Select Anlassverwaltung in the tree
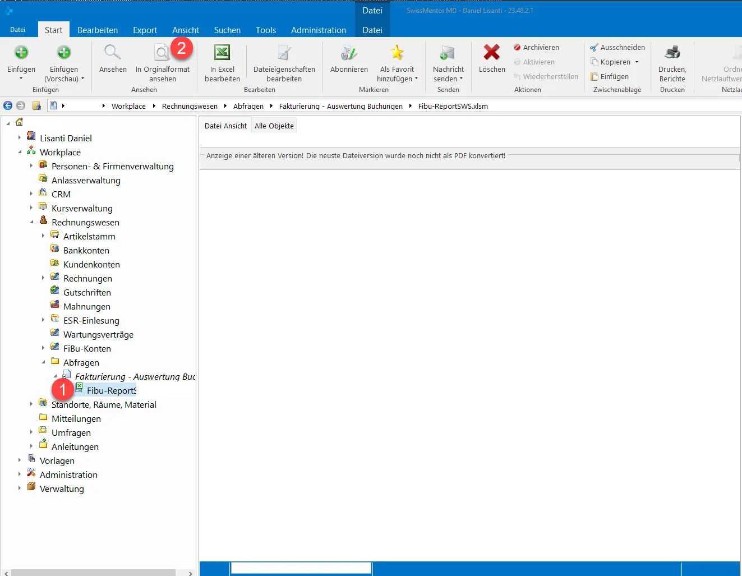Image resolution: width=742 pixels, height=576 pixels. (86, 180)
